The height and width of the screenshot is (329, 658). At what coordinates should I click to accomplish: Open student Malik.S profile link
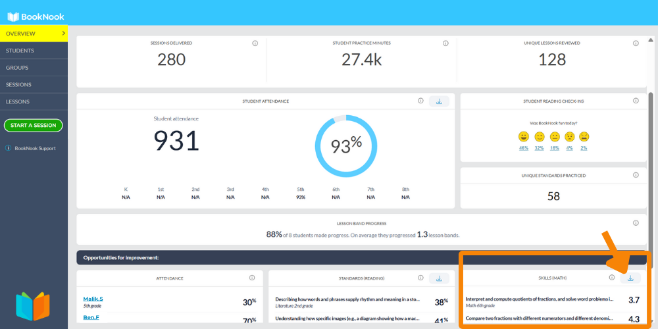93,299
